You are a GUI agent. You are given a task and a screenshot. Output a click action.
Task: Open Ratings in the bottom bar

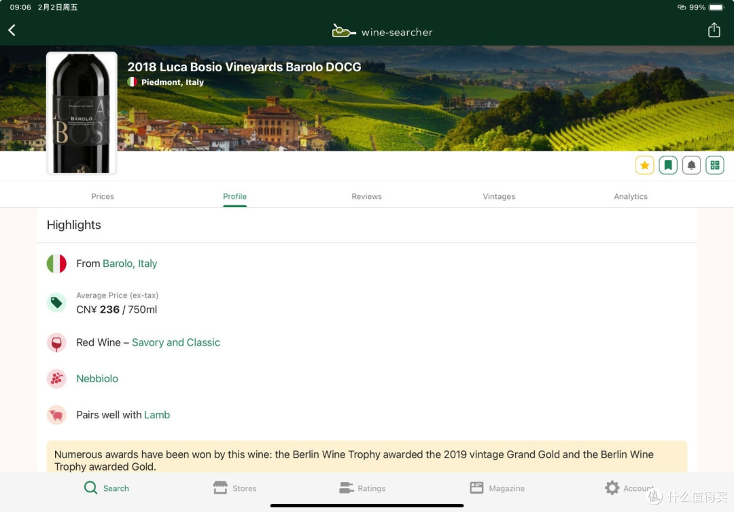(x=362, y=488)
